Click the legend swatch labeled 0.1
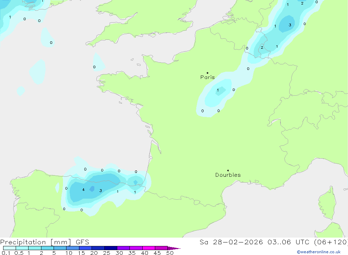348x255 pixels. [9, 248]
